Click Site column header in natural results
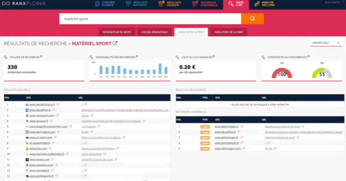This screenshot has height=181, width=346. [28, 97]
